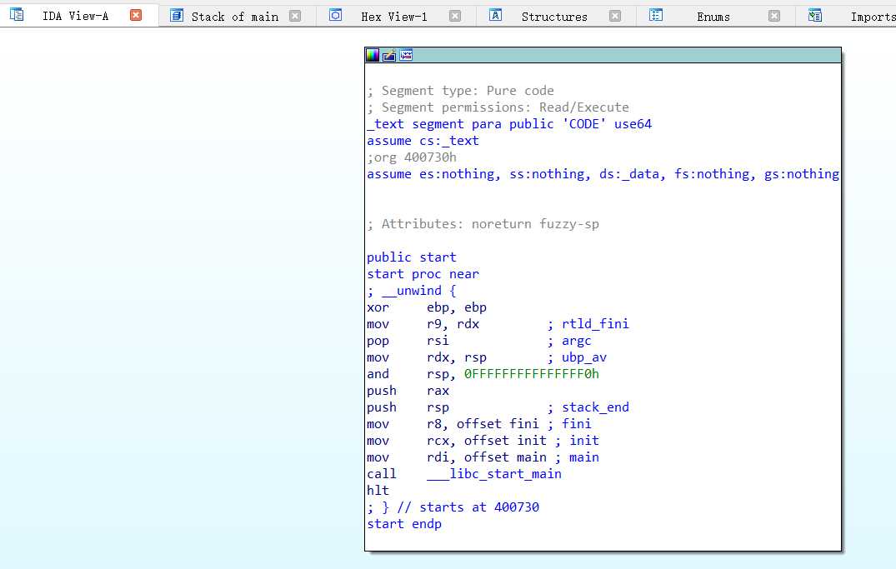Click the '_text segment para public' line
The width and height of the screenshot is (896, 569).
click(x=509, y=124)
